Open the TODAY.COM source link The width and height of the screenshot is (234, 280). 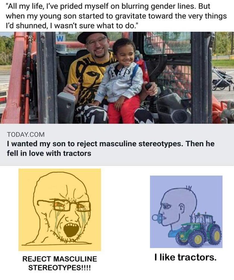[x=26, y=134]
